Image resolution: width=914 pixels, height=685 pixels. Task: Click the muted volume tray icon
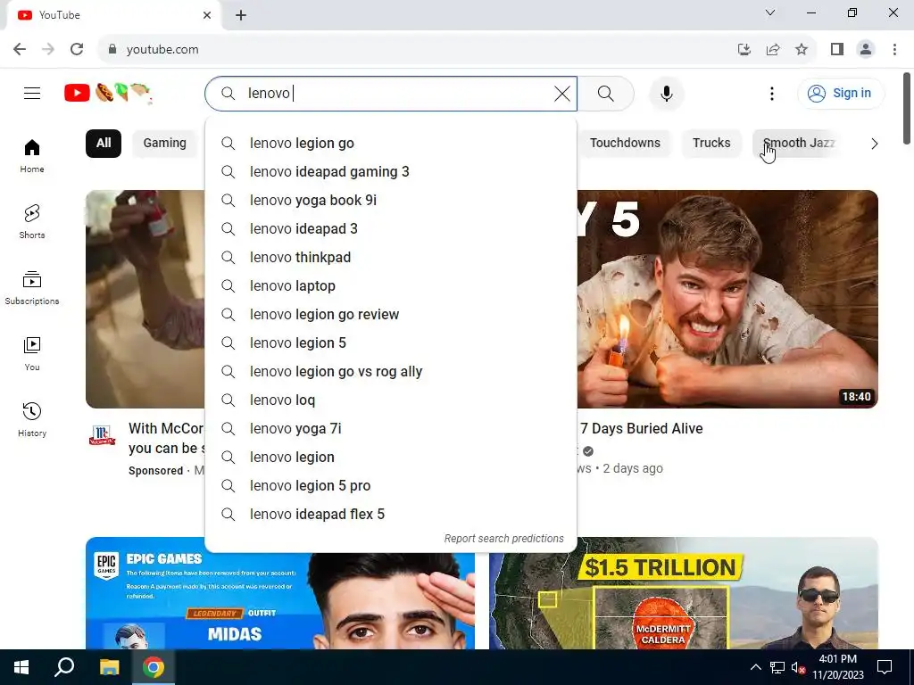click(797, 667)
